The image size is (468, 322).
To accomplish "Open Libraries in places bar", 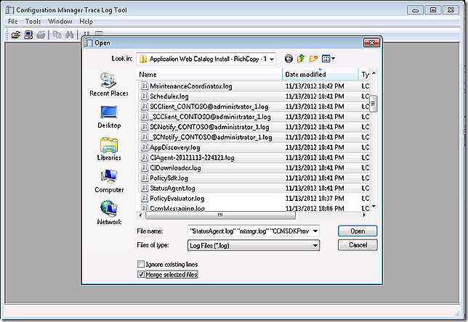I will click(x=109, y=149).
